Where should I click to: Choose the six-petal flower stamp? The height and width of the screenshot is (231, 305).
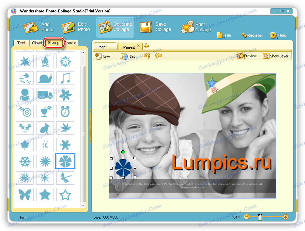pyautogui.click(x=65, y=95)
